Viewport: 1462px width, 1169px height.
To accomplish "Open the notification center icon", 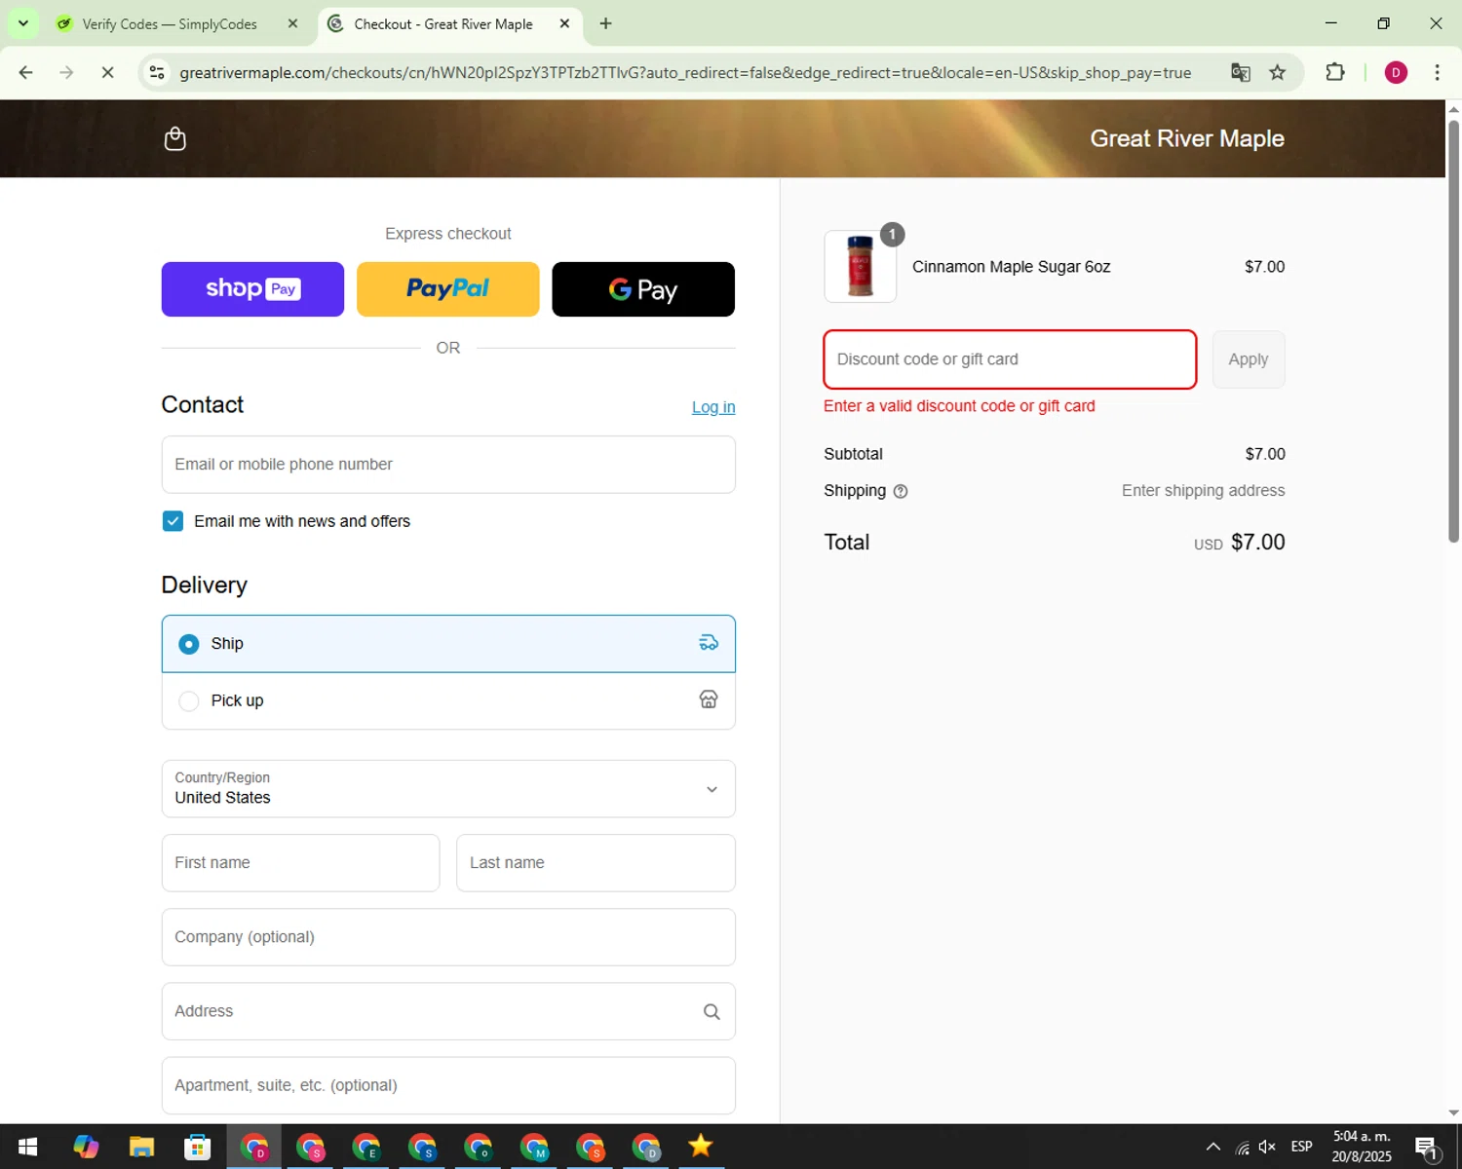I will point(1426,1147).
